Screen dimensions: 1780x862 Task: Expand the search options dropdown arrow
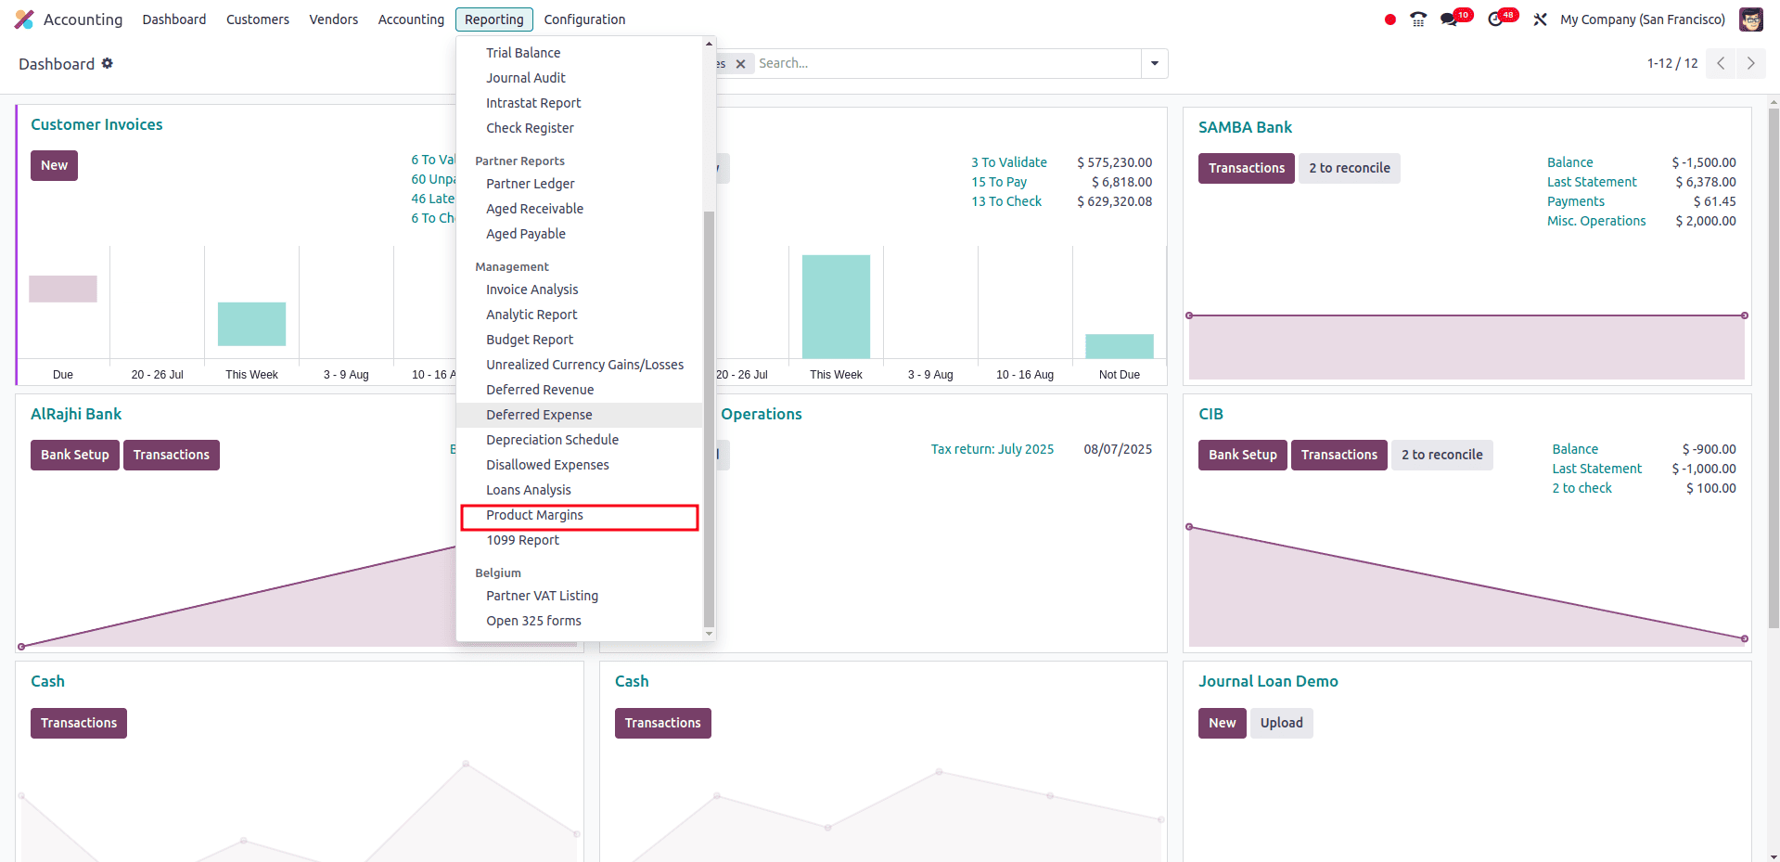coord(1154,63)
